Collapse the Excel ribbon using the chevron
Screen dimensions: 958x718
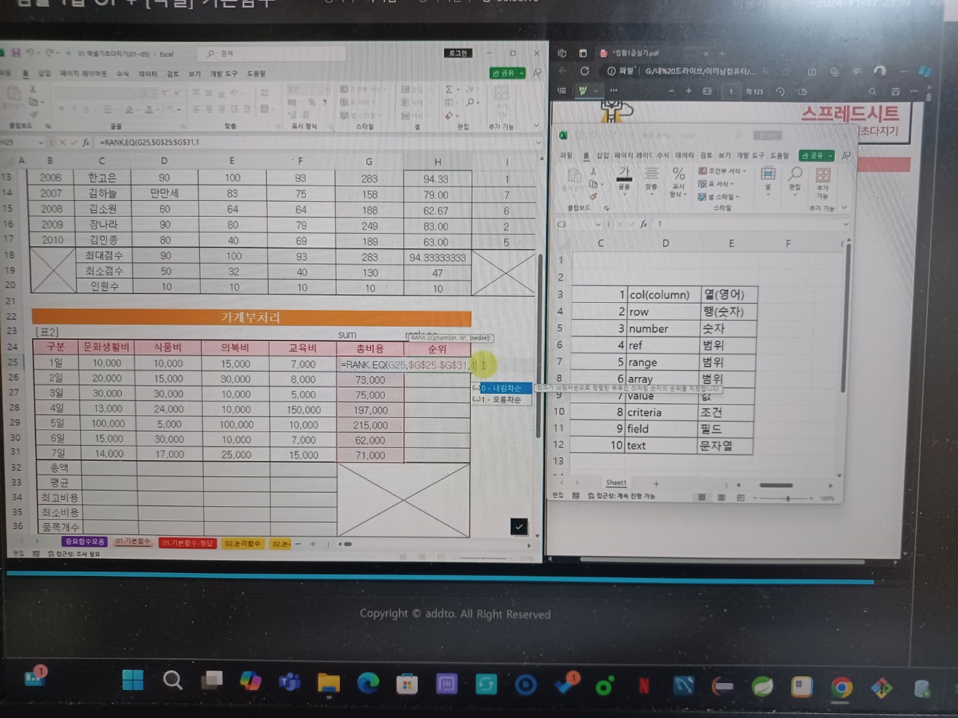click(536, 126)
